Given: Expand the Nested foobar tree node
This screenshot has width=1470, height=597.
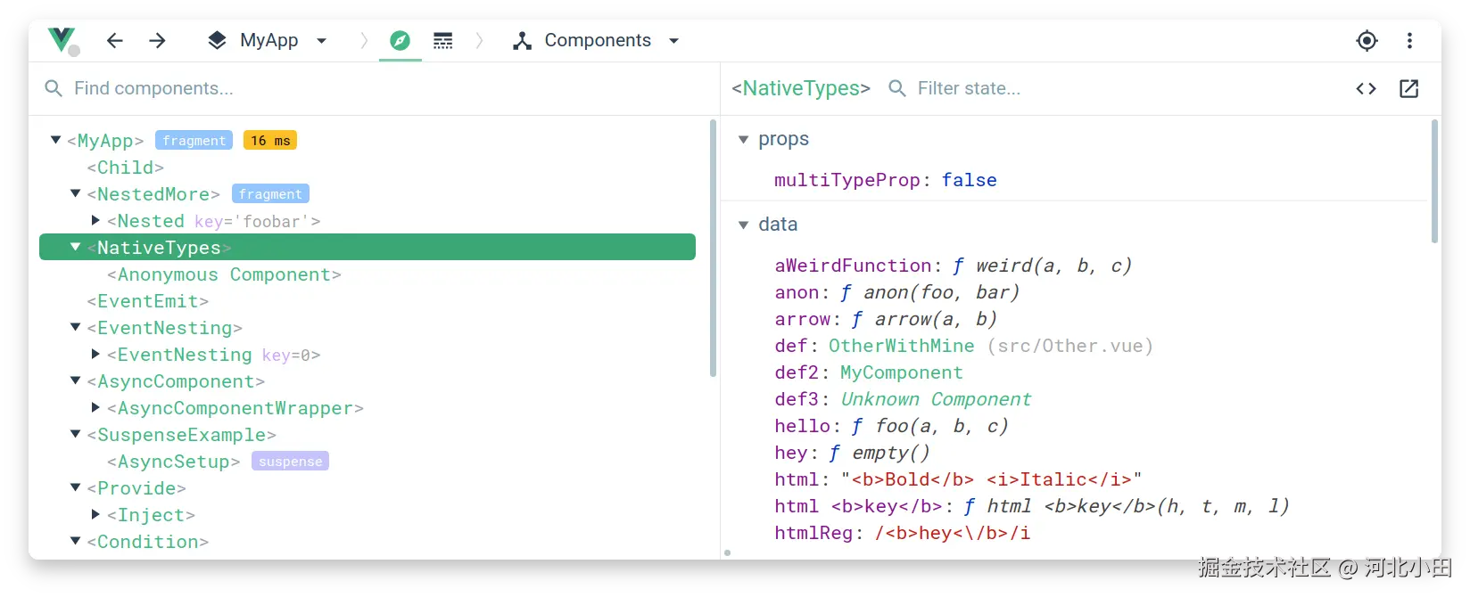Looking at the screenshot, I should pos(96,220).
